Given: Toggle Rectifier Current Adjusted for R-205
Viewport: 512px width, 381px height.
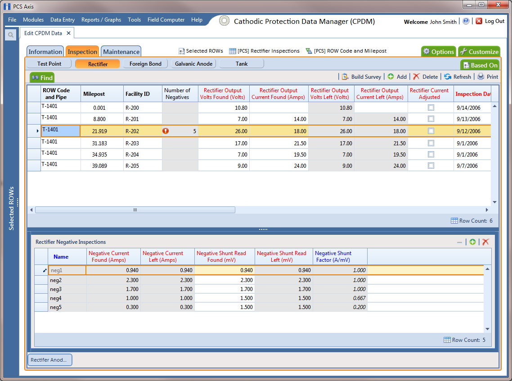Looking at the screenshot, I should pos(431,166).
